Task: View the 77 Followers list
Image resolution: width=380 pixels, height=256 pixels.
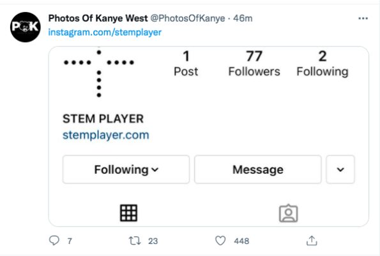Action: [254, 64]
